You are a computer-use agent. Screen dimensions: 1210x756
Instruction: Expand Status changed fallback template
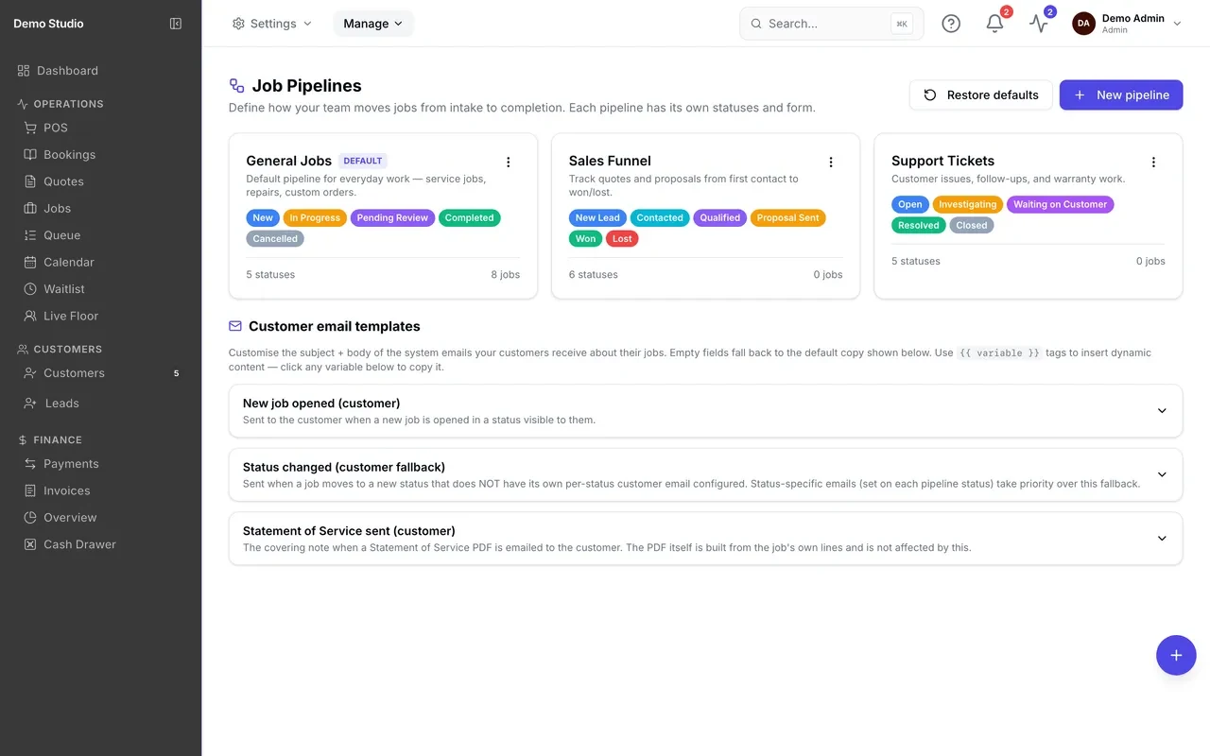point(705,474)
